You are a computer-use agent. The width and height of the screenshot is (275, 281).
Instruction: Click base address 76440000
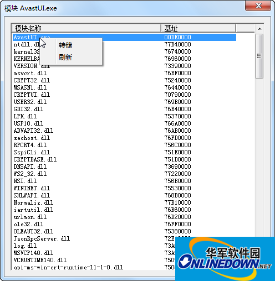point(177,87)
